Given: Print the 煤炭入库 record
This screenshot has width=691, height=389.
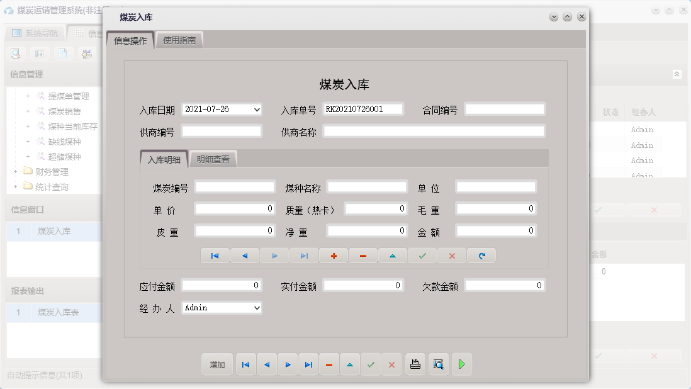Looking at the screenshot, I should pos(415,364).
